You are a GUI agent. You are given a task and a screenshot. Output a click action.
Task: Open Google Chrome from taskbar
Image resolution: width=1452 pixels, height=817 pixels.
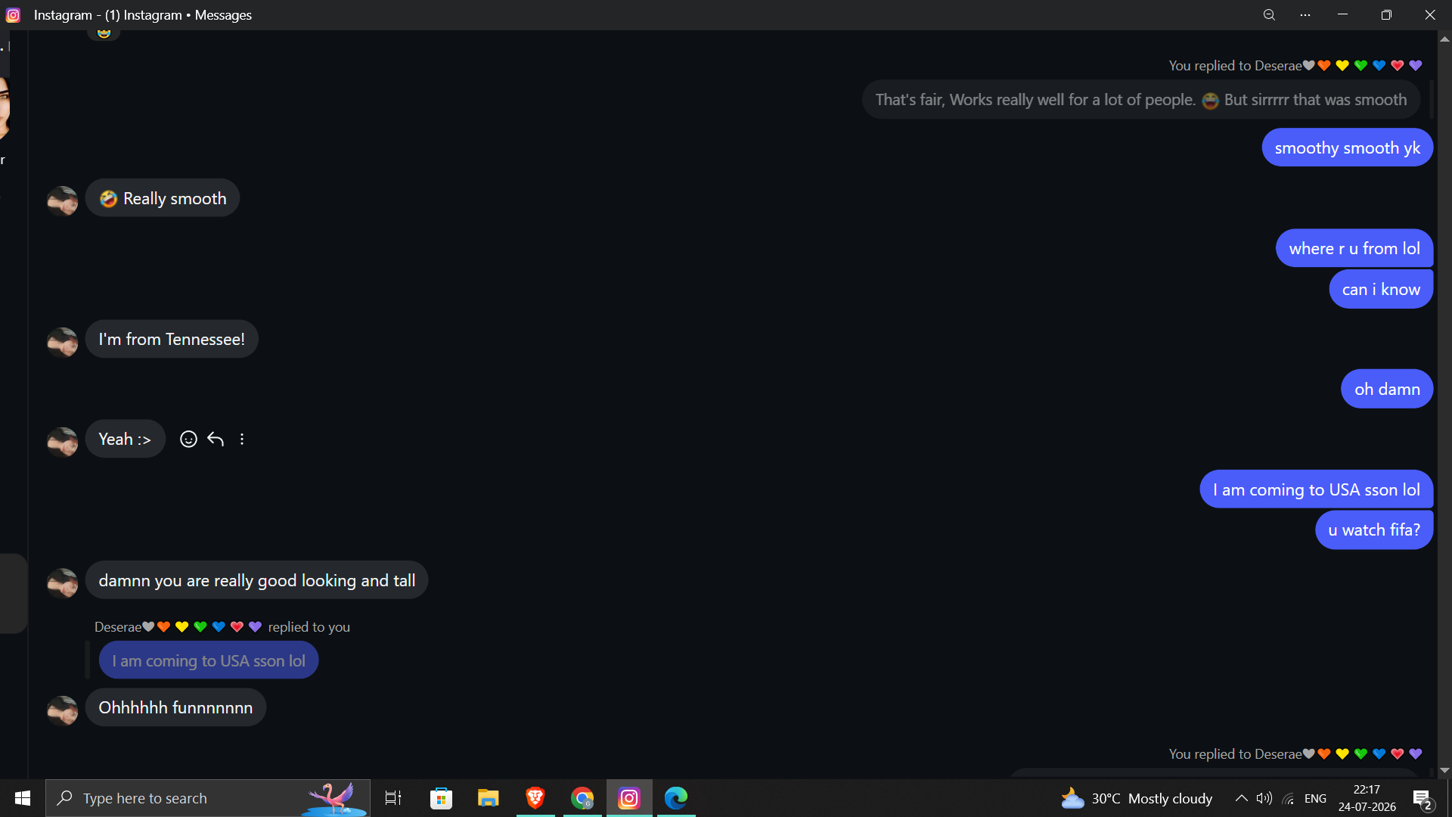click(582, 798)
